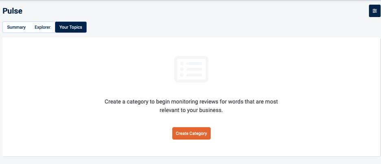
Task: Switch to the Summary tab
Action: click(16, 27)
